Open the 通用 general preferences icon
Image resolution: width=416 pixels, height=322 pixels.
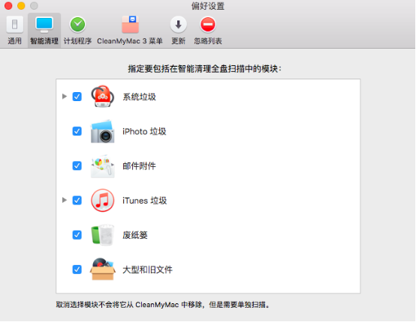[14, 25]
